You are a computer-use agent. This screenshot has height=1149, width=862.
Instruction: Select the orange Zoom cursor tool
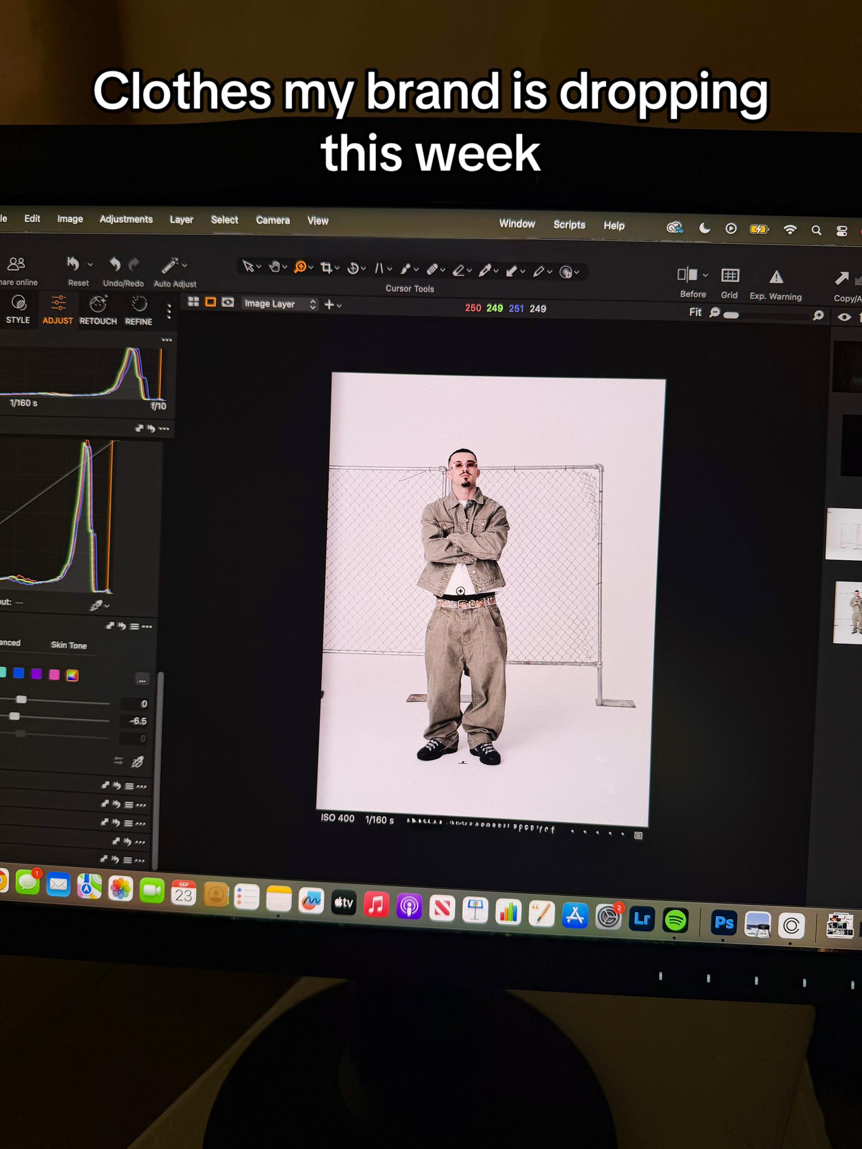pos(300,267)
